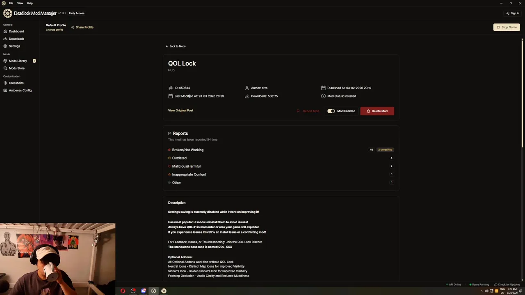
Task: Open the View Original Post link
Action: point(180,110)
